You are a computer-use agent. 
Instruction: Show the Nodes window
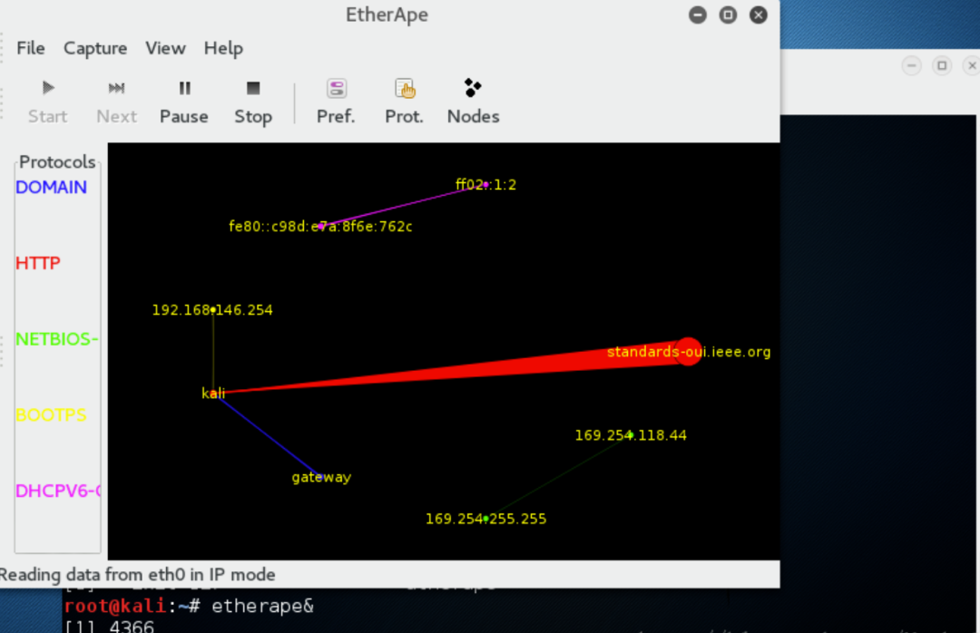pos(473,88)
